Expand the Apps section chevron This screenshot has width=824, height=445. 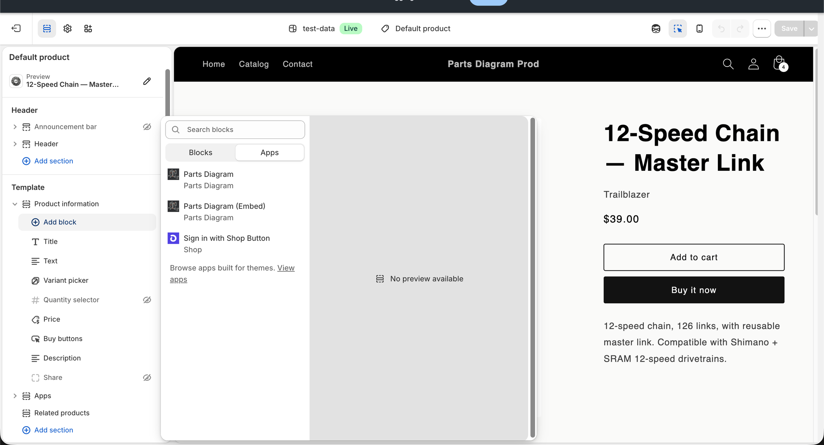coord(15,396)
